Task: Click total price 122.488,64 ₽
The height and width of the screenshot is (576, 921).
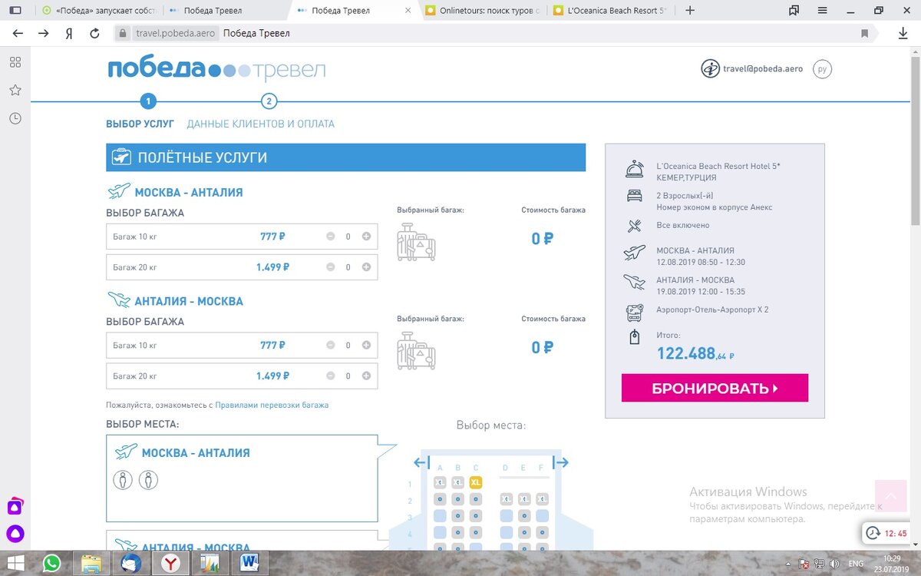Action: (x=695, y=354)
